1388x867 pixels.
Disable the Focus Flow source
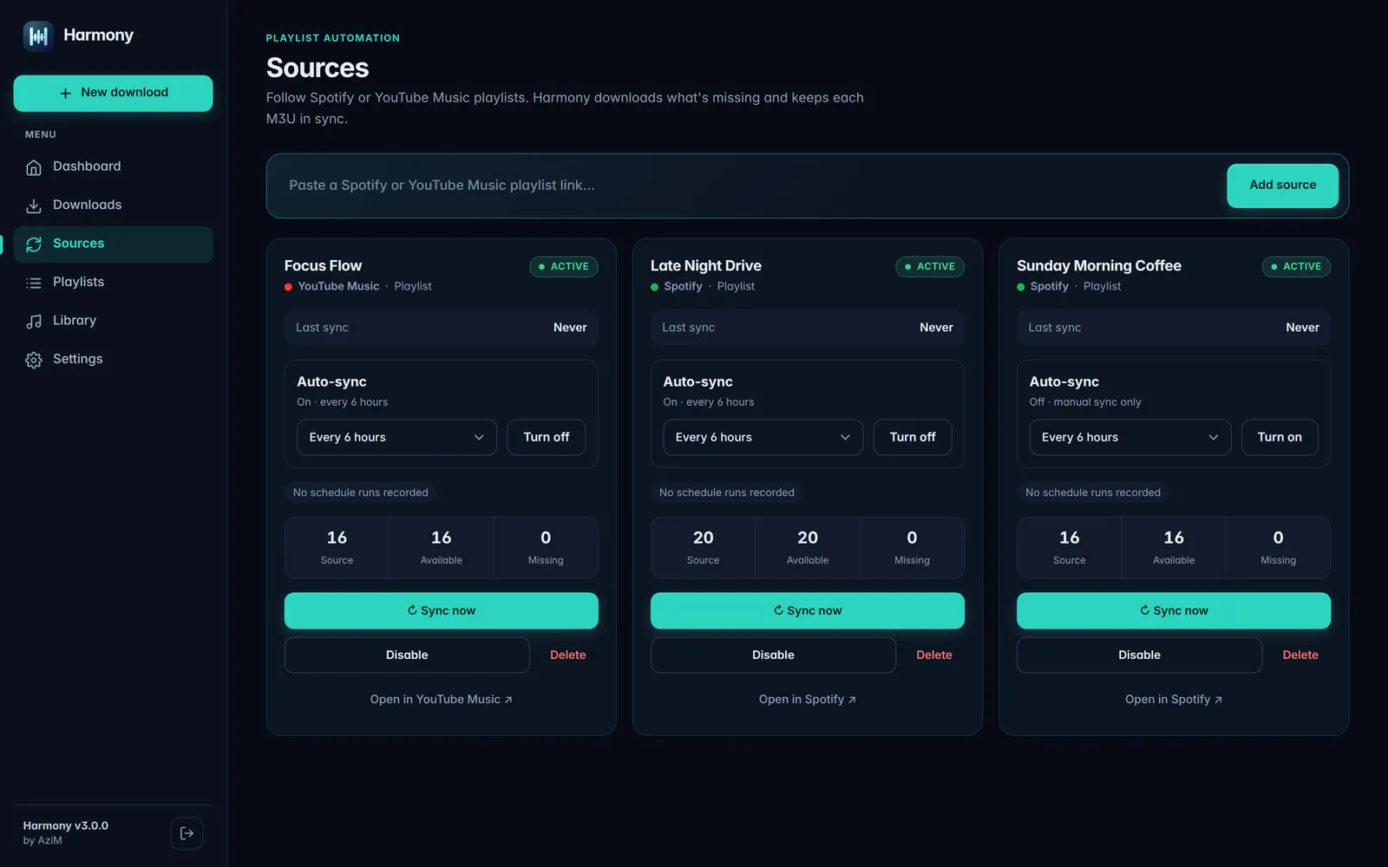click(x=407, y=655)
